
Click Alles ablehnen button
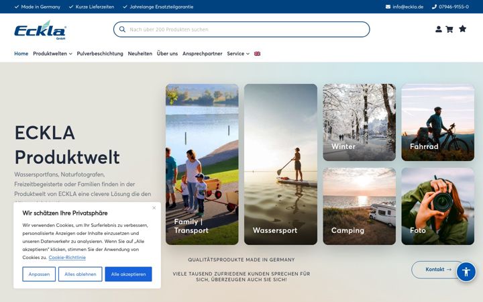[80, 274]
